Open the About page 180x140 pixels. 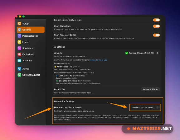[x=31, y=69]
